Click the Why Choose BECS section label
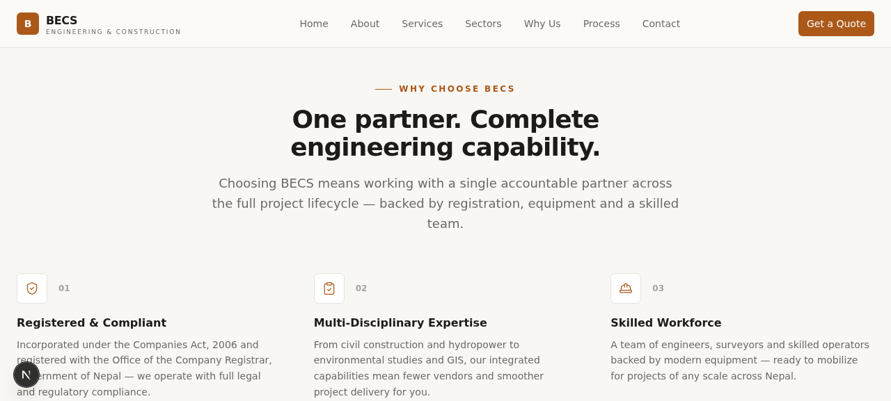This screenshot has width=891, height=401. click(457, 89)
